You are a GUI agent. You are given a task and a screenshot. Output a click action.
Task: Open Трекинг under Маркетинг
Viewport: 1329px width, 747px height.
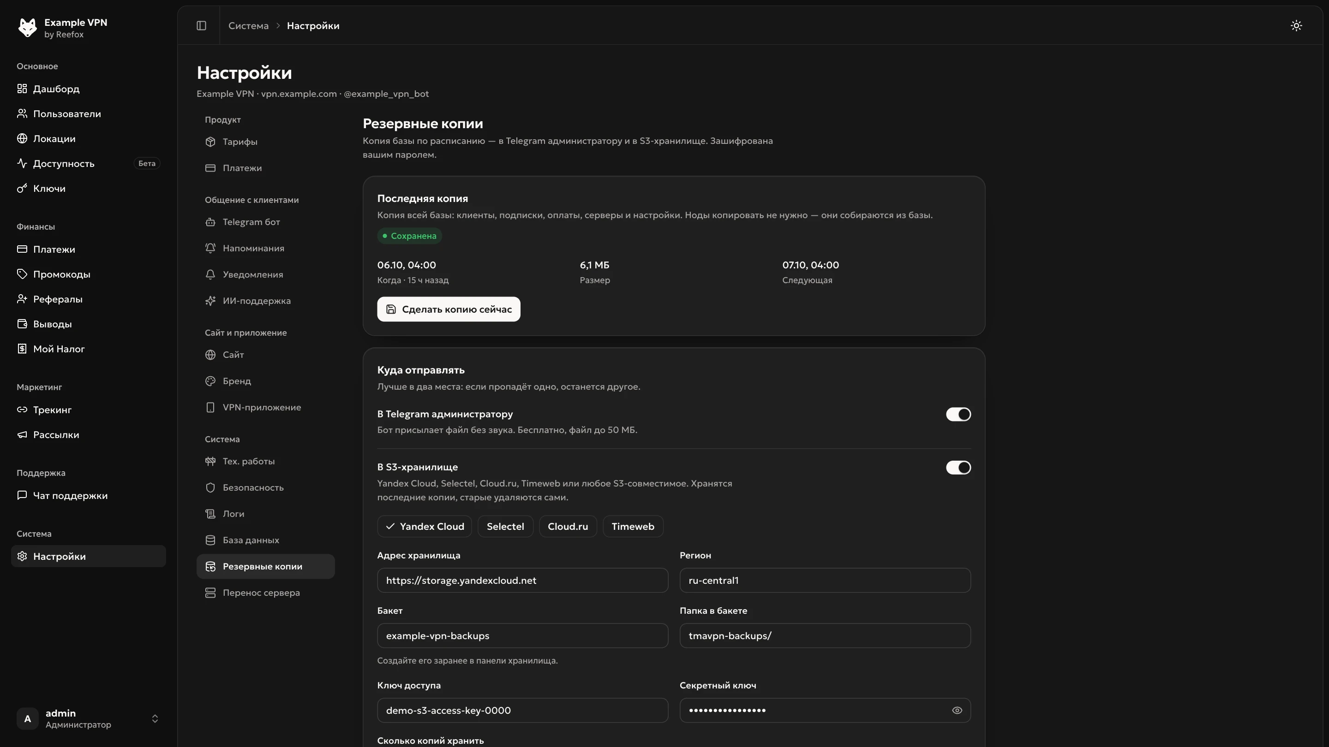tap(88, 409)
